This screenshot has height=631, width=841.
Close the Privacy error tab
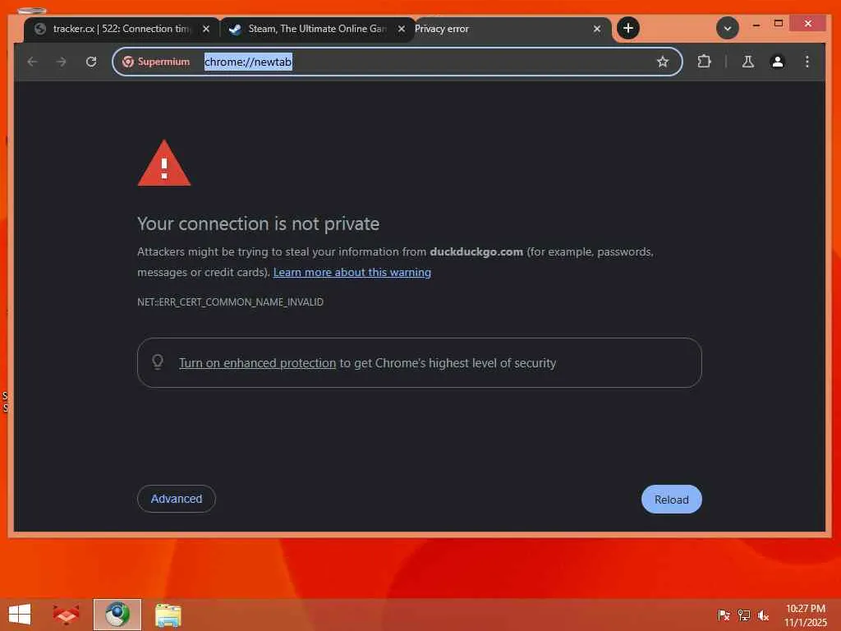pyautogui.click(x=597, y=29)
